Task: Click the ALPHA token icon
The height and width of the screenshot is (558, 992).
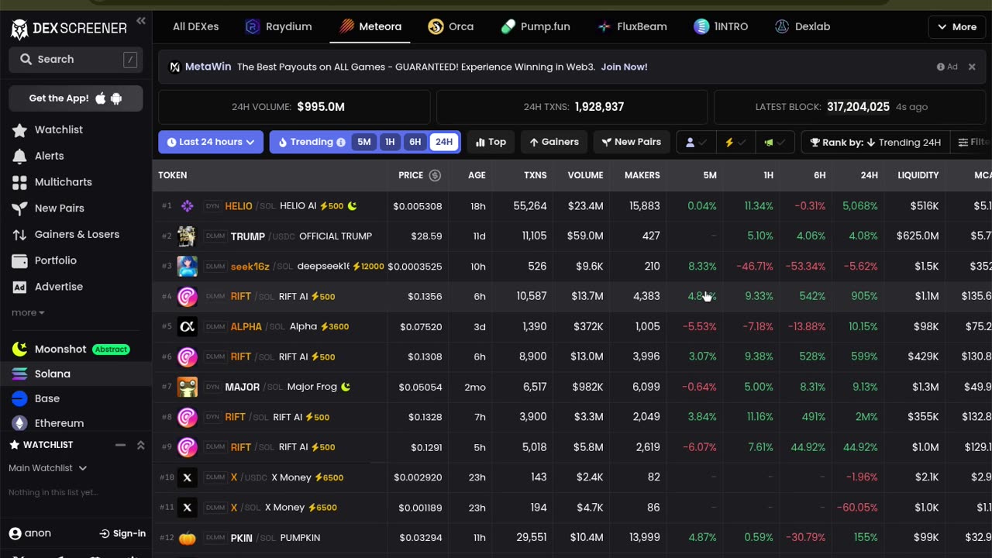Action: [187, 327]
